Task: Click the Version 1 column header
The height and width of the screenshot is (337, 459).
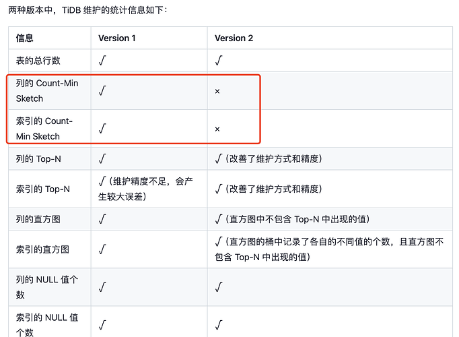Action: [x=117, y=38]
